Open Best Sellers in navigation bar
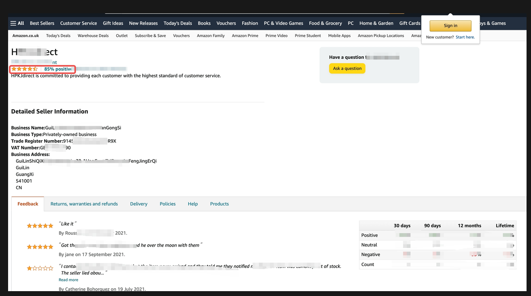The image size is (531, 296). click(42, 23)
